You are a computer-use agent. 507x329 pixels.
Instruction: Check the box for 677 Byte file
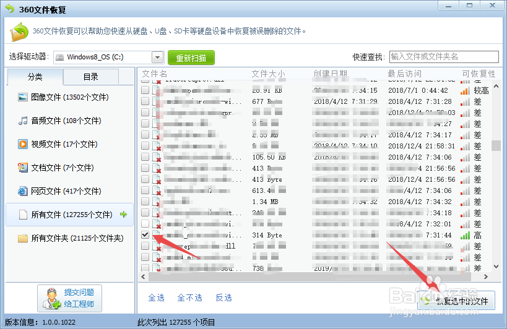pos(145,101)
